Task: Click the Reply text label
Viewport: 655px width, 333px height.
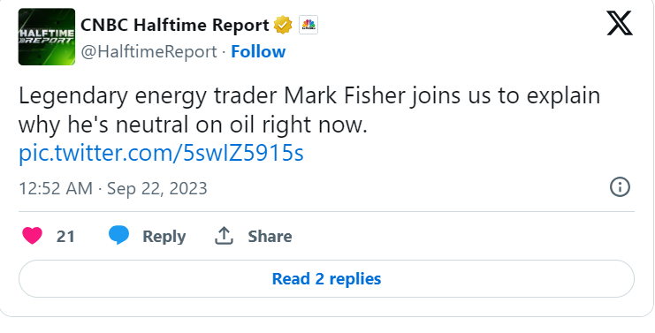Action: click(x=164, y=236)
